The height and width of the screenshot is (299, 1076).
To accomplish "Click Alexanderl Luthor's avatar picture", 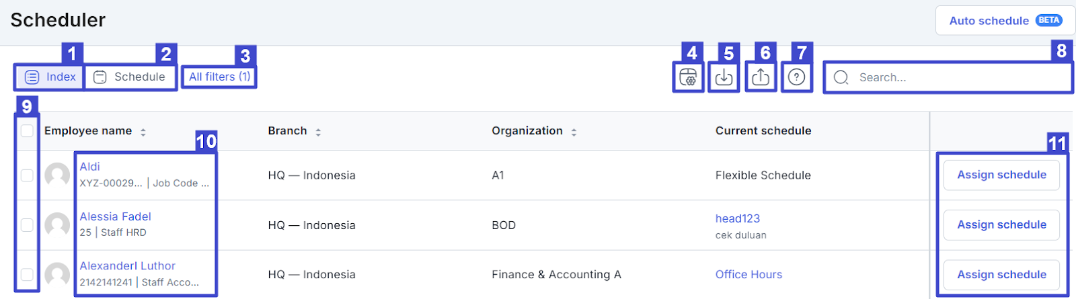I will [57, 275].
